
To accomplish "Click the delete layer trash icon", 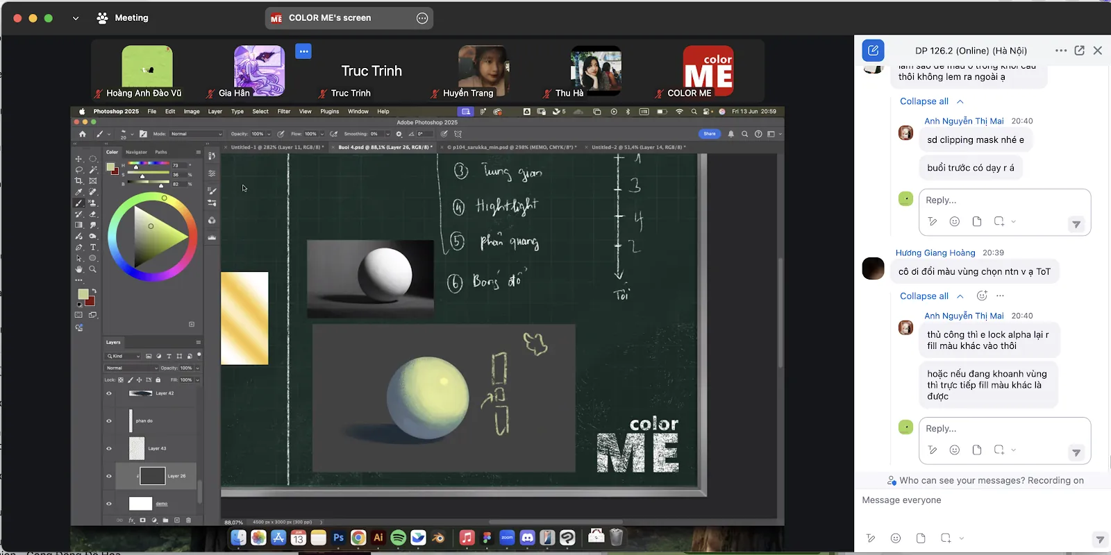I will point(188,520).
